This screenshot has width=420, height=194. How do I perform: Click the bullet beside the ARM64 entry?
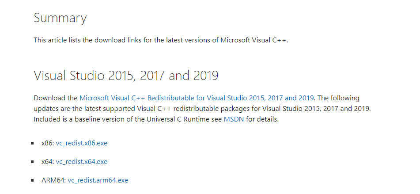(32, 181)
